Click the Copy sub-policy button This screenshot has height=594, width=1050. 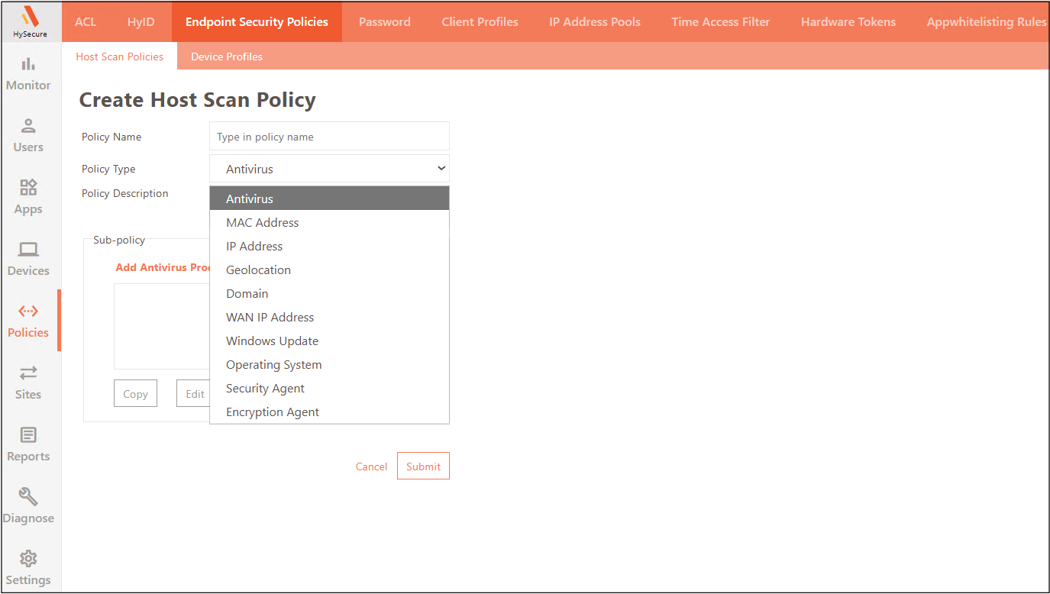click(x=135, y=393)
